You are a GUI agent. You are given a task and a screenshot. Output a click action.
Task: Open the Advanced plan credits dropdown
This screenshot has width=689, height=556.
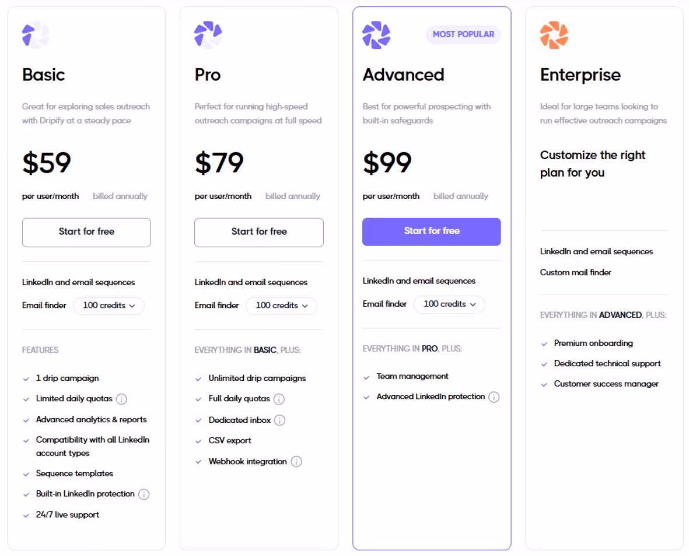click(449, 304)
